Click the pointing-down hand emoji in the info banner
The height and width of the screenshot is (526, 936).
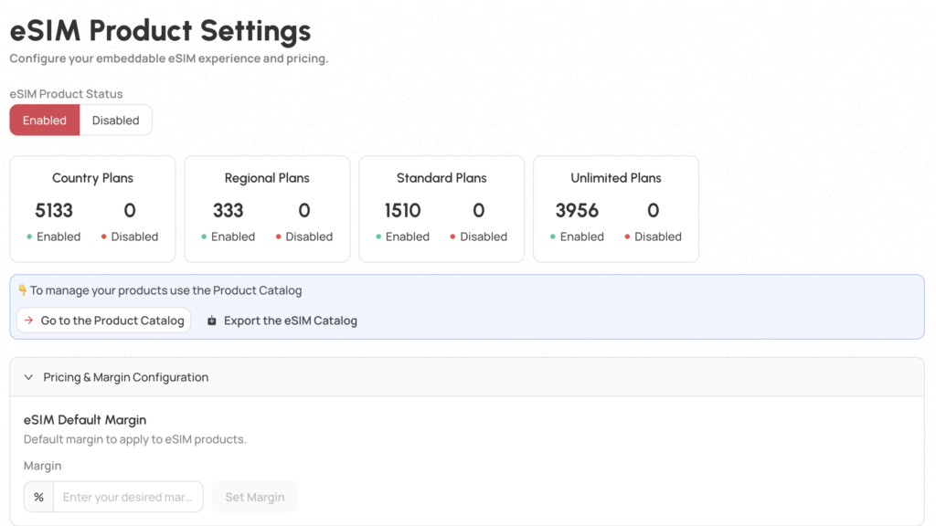23,290
